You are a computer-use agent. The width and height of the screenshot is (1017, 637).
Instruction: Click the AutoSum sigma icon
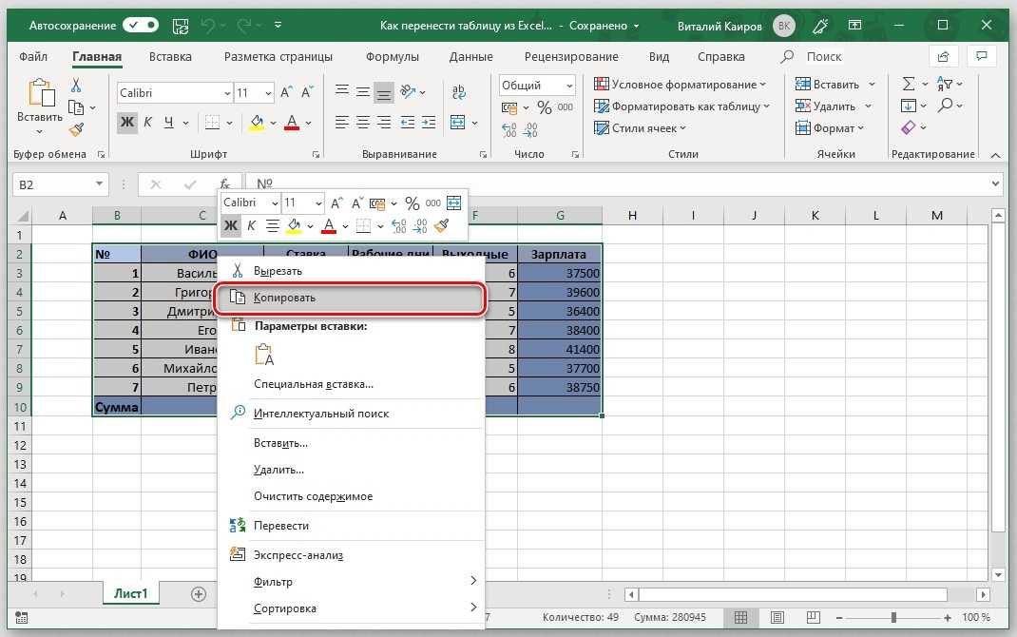tap(909, 85)
